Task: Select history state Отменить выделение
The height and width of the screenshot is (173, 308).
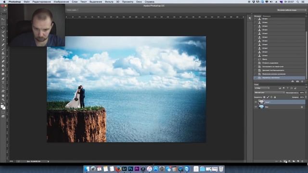Action: [x=279, y=63]
